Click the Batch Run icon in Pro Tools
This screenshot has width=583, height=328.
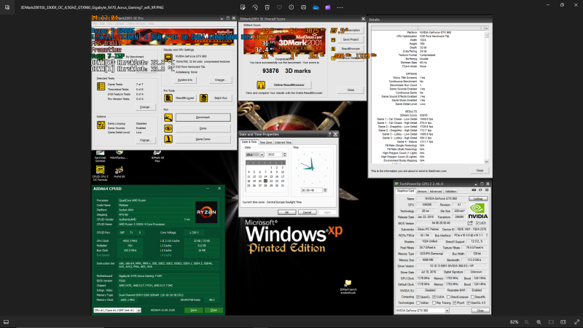204,98
